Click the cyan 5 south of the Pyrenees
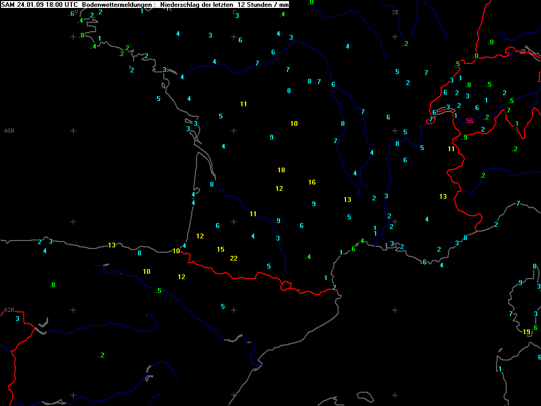The height and width of the screenshot is (406, 541). coord(223,307)
